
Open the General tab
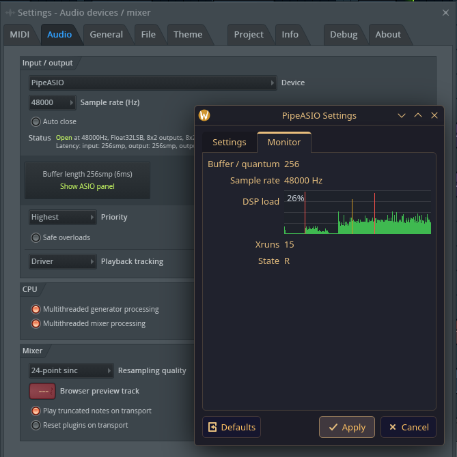(107, 35)
